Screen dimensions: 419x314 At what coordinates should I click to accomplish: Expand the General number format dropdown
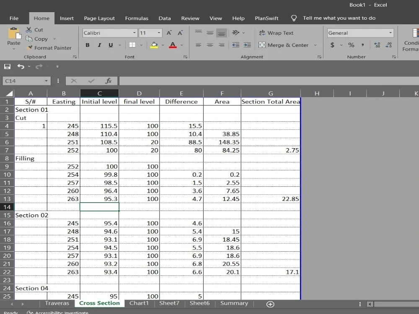tap(391, 33)
